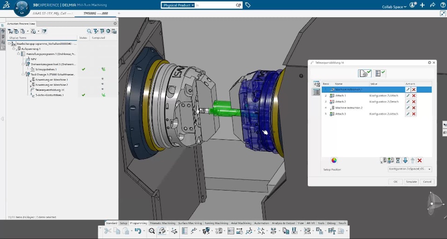Click Cancel in the sequence dialog
This screenshot has width=447, height=239.
click(427, 182)
